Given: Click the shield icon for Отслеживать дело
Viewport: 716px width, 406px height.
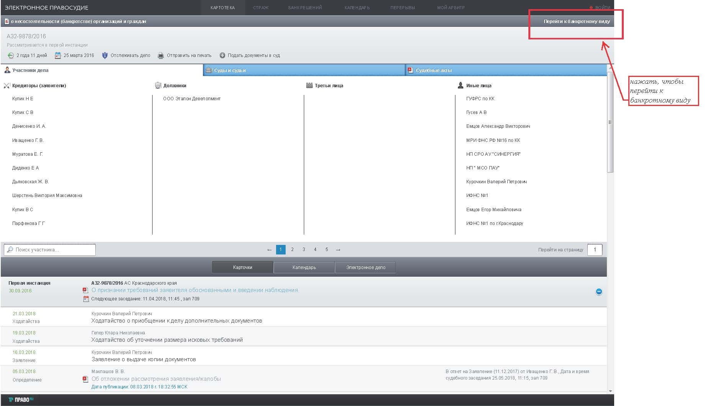Looking at the screenshot, I should coord(105,55).
